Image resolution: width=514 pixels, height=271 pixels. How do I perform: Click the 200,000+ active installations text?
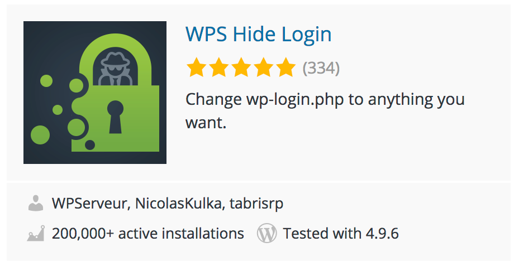click(147, 233)
